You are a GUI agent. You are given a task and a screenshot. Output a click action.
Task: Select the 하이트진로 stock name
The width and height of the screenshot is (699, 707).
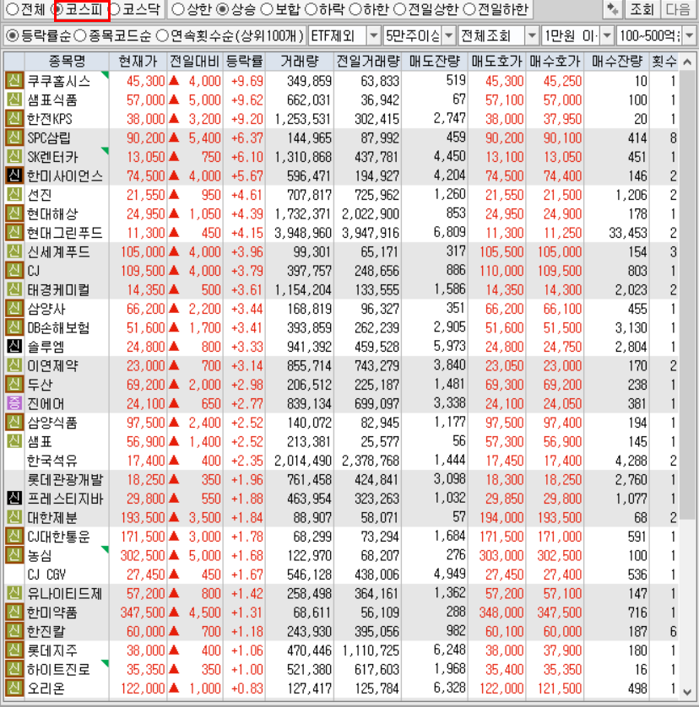(58, 669)
